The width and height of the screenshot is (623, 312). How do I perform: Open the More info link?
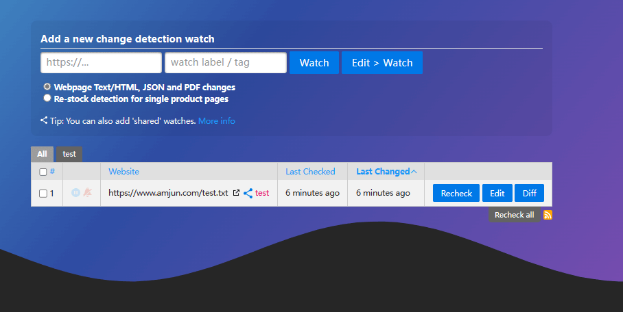point(217,121)
